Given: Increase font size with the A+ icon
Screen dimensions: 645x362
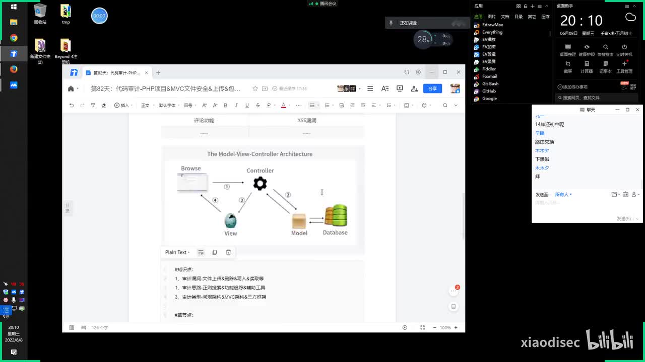Looking at the screenshot, I should pyautogui.click(x=204, y=105).
